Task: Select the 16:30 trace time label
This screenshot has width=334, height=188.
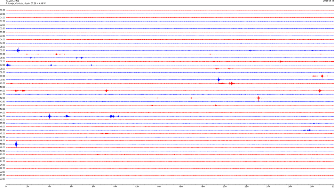Action: click(2, 130)
